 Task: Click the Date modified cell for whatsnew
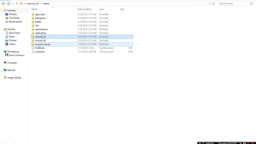pyautogui.click(x=87, y=52)
